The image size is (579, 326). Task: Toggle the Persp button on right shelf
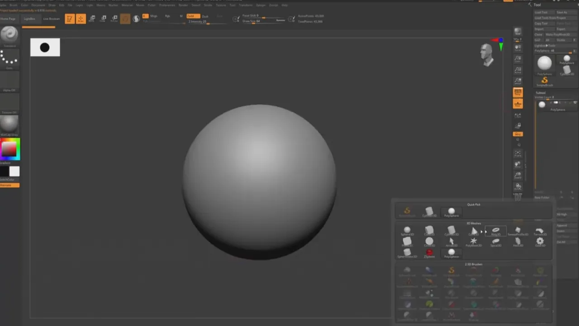point(518,93)
